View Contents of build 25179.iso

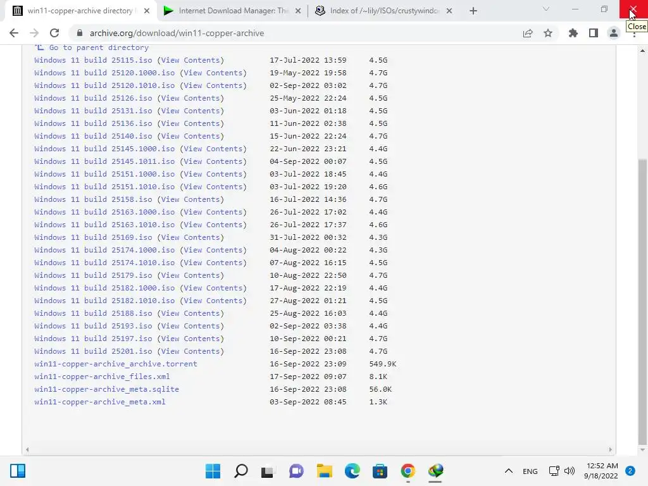(x=190, y=275)
